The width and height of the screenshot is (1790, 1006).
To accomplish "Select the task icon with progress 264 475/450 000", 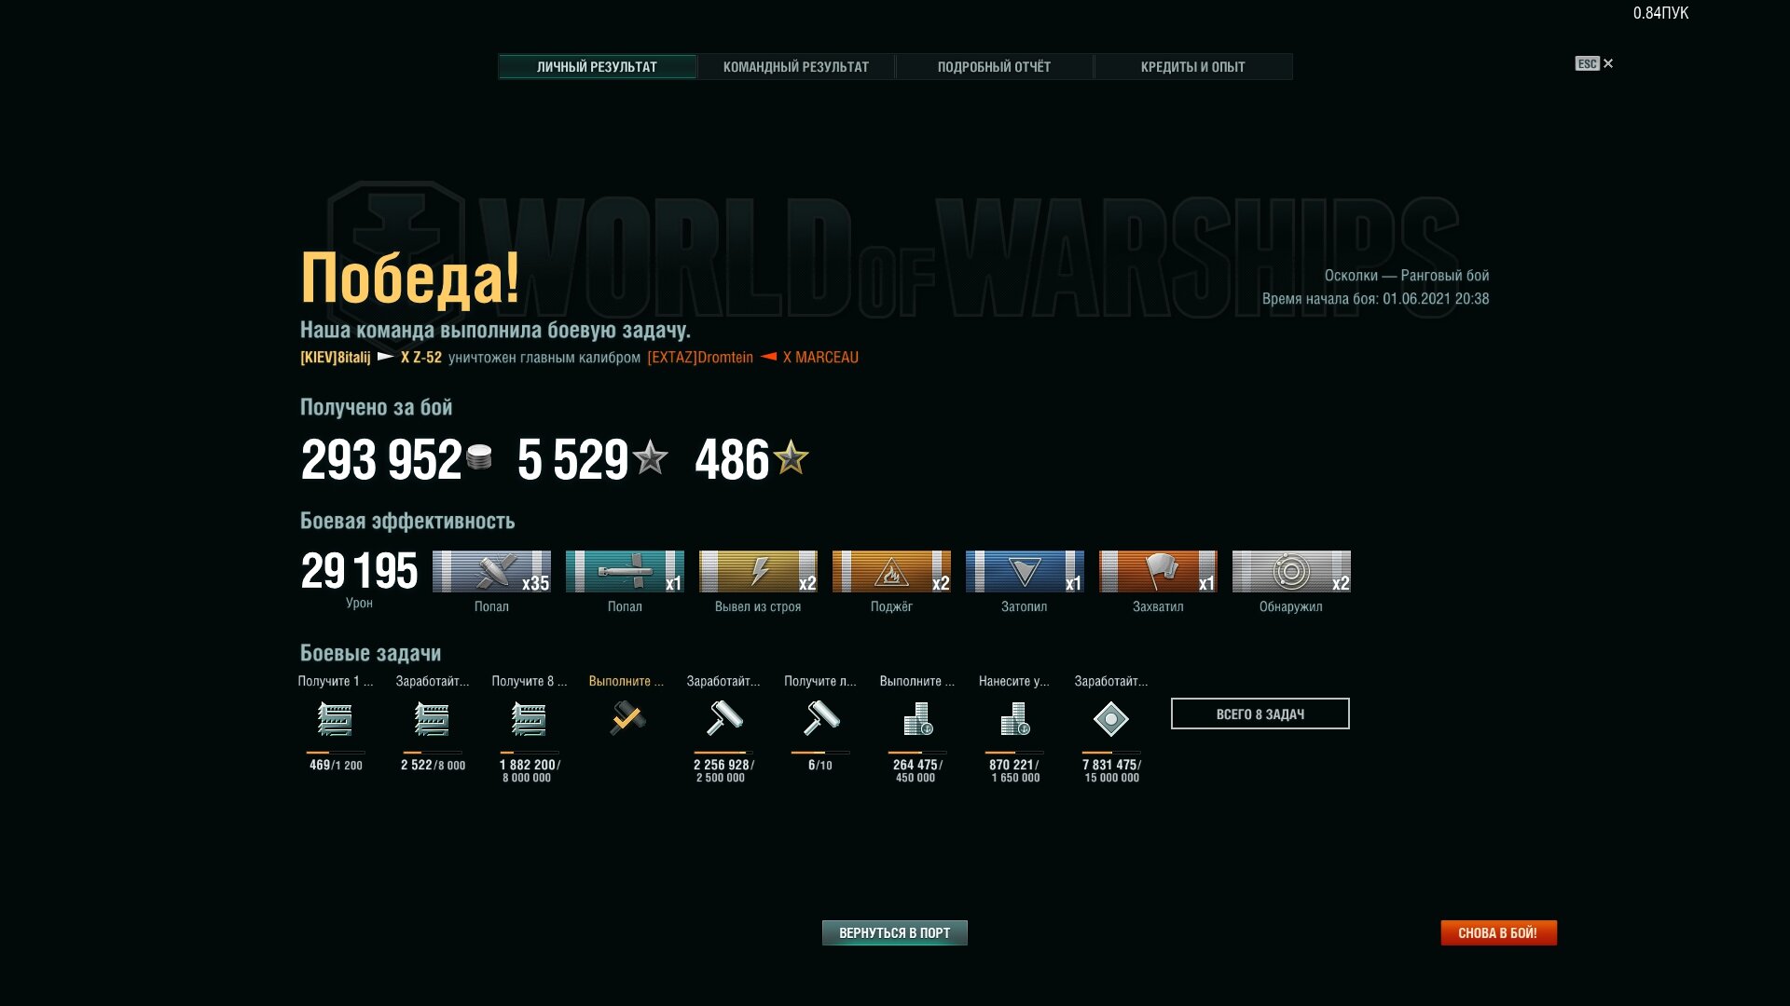I will 918,719.
